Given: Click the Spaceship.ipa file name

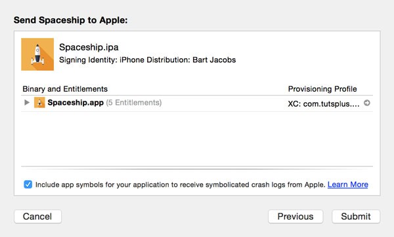Looking at the screenshot, I should tap(89, 47).
